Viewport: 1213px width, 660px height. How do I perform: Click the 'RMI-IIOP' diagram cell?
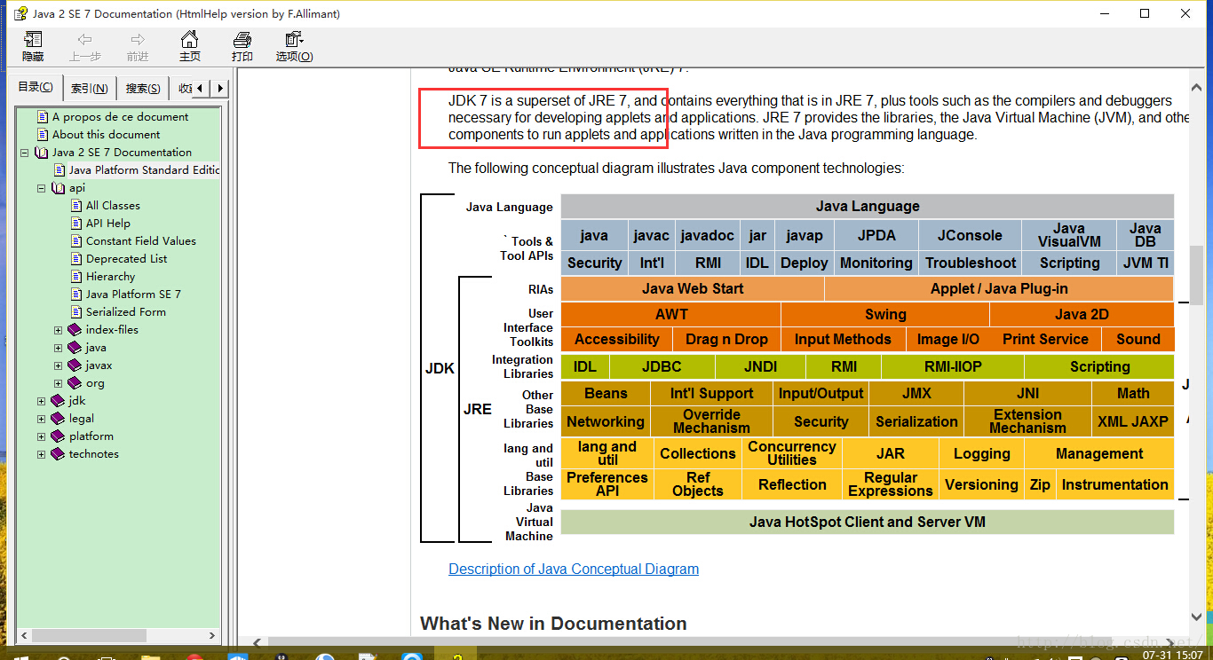click(953, 366)
